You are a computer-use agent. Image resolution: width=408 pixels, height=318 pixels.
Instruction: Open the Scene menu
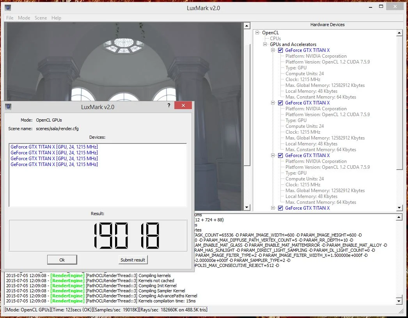41,18
